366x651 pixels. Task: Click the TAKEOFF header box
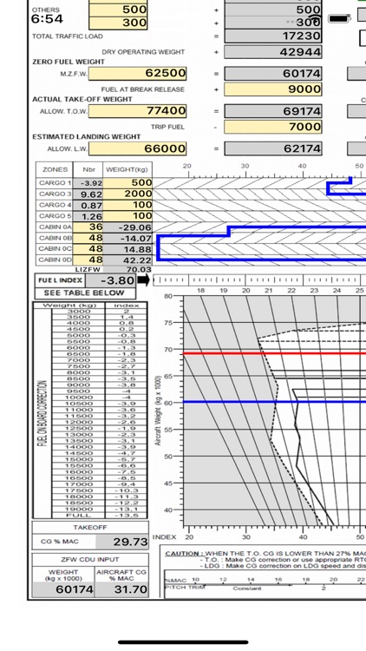[90, 527]
